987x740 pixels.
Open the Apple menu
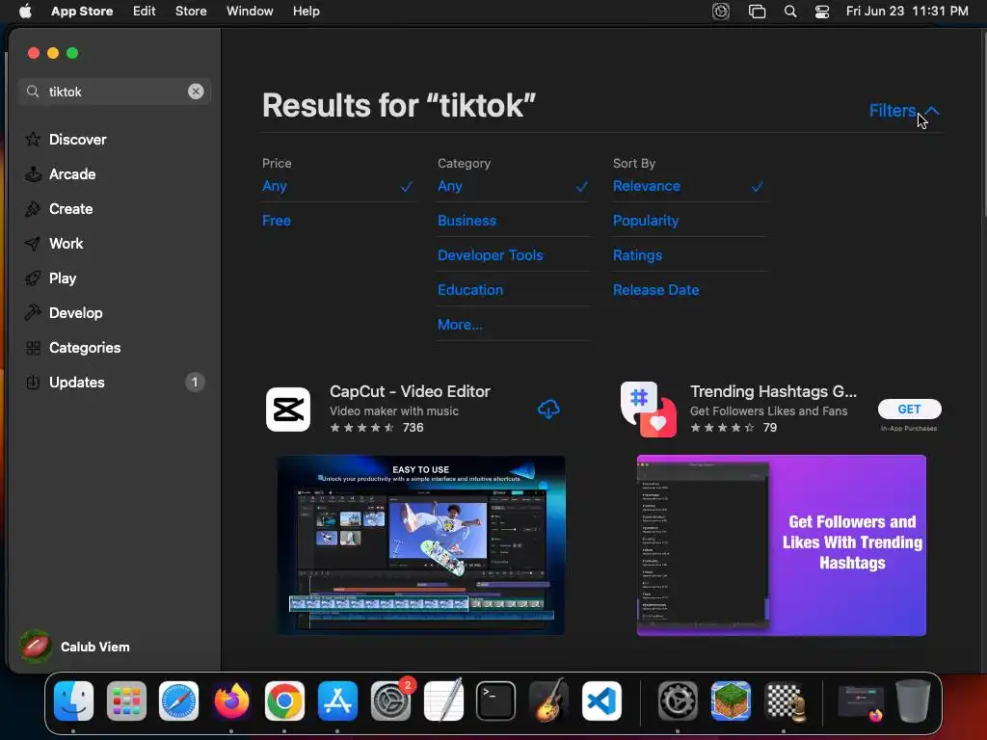click(x=25, y=12)
